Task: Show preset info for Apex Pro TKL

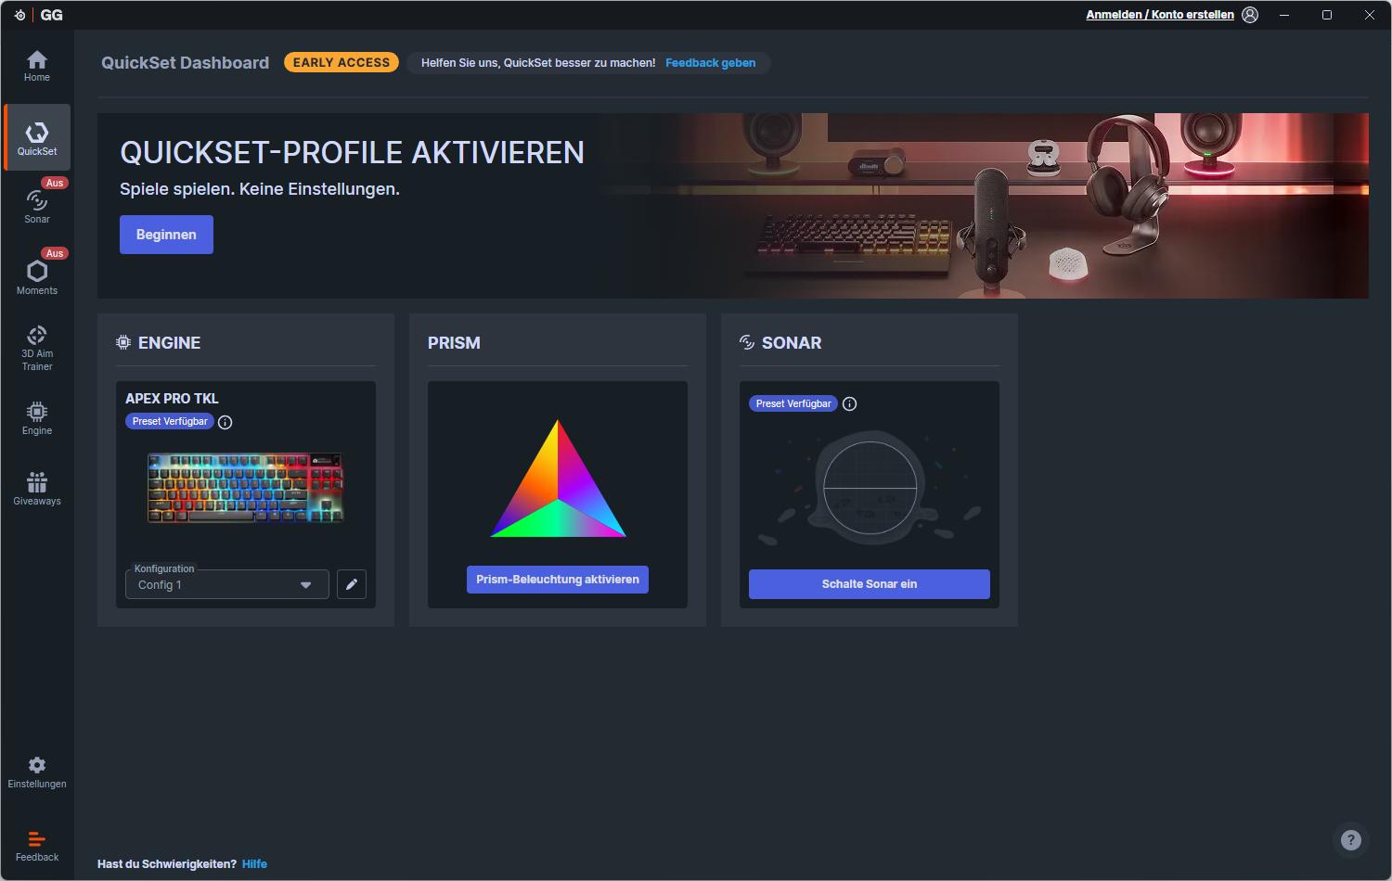Action: point(225,422)
